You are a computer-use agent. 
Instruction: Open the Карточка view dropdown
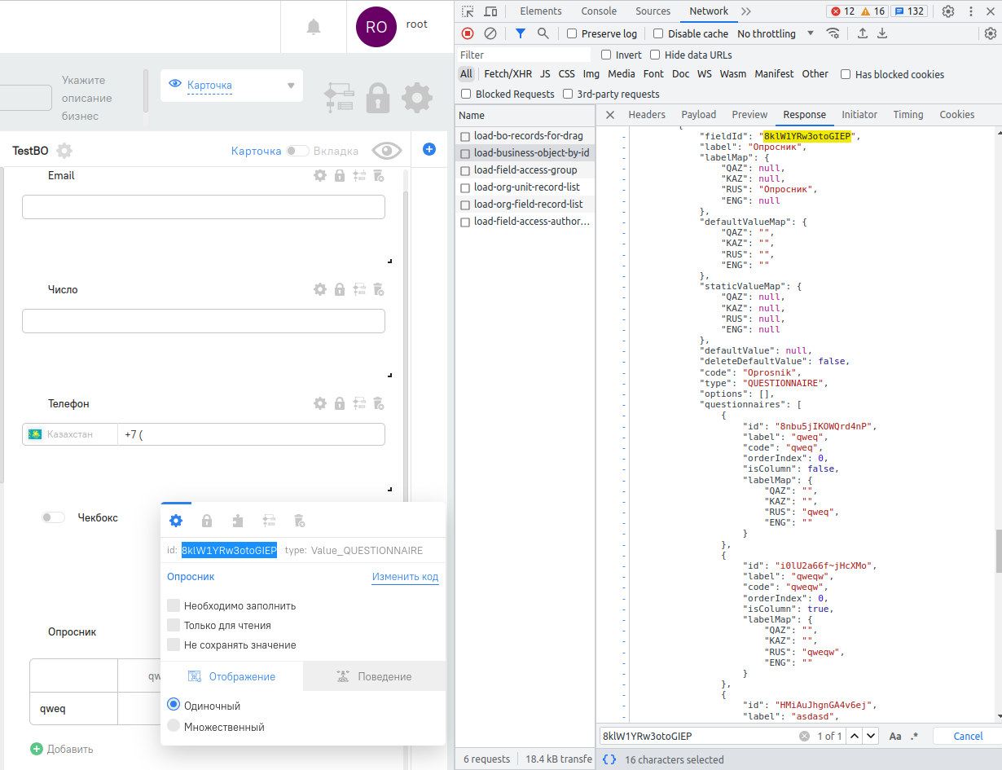[231, 86]
